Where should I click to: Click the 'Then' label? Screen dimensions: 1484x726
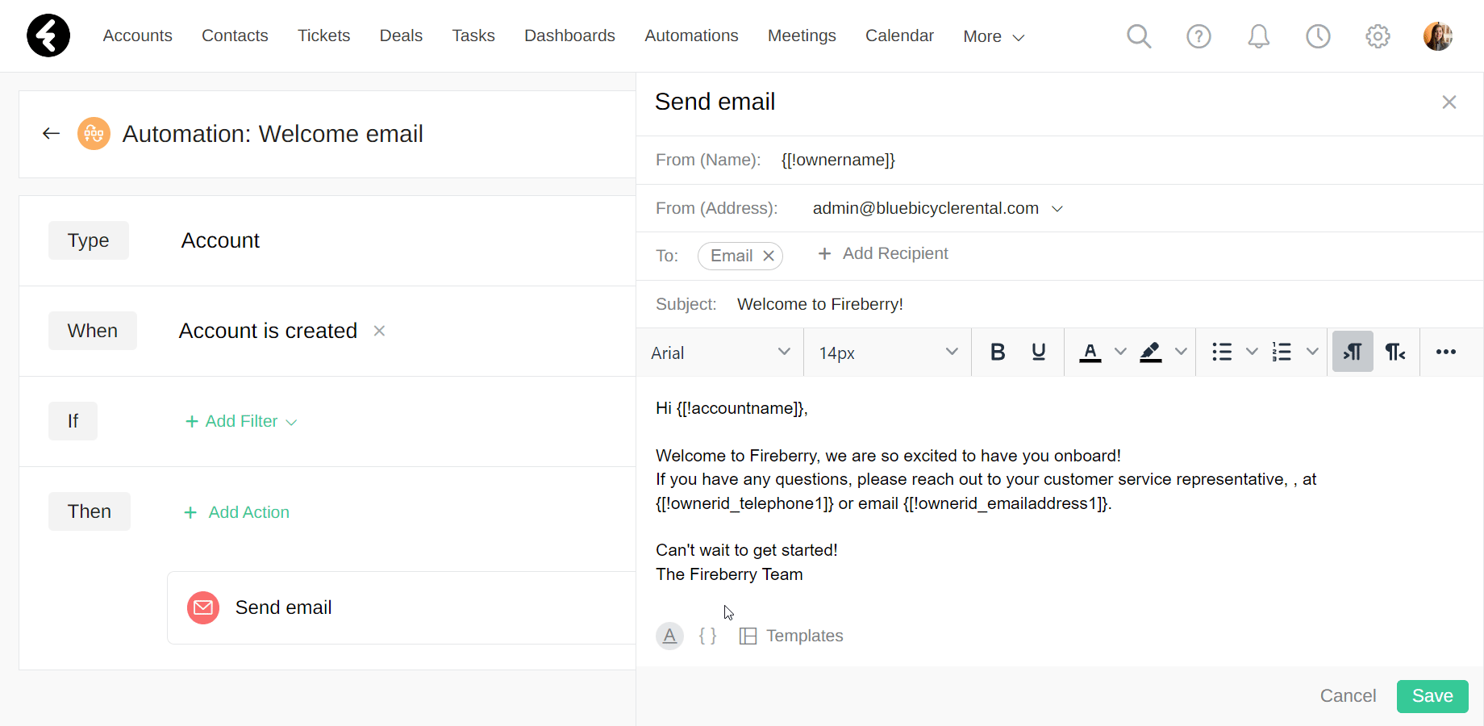click(x=90, y=511)
